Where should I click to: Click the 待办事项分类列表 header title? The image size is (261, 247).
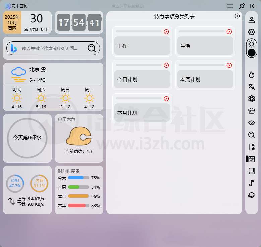[175, 16]
